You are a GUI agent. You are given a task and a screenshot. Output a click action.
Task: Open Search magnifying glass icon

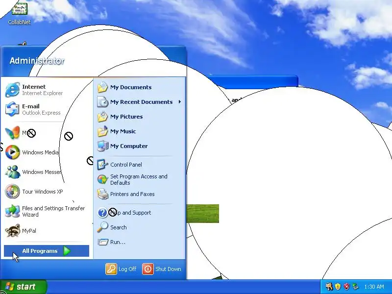[x=102, y=227]
